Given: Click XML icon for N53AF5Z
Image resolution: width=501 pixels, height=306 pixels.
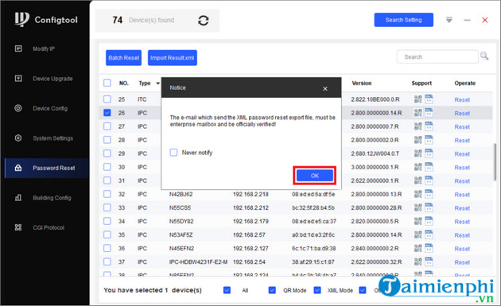Looking at the screenshot, I should click(x=429, y=234).
